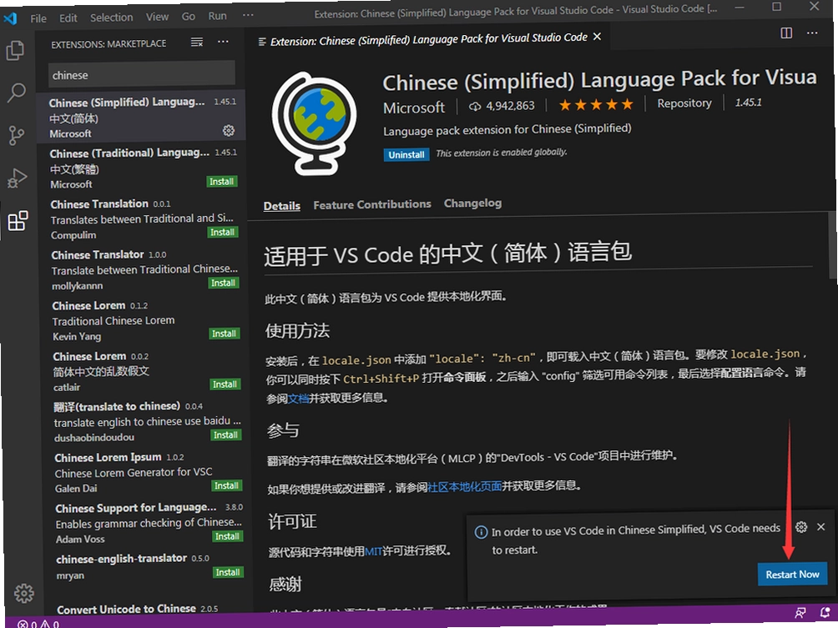Open the Run menu
This screenshot has height=628, width=838.
click(218, 16)
